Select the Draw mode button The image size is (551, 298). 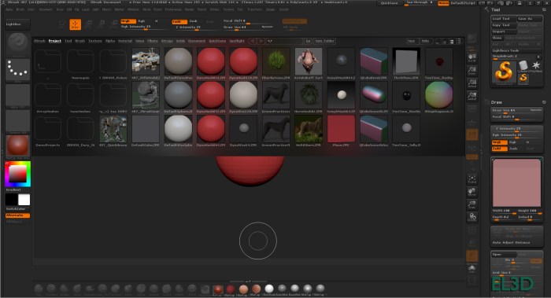tap(76, 24)
